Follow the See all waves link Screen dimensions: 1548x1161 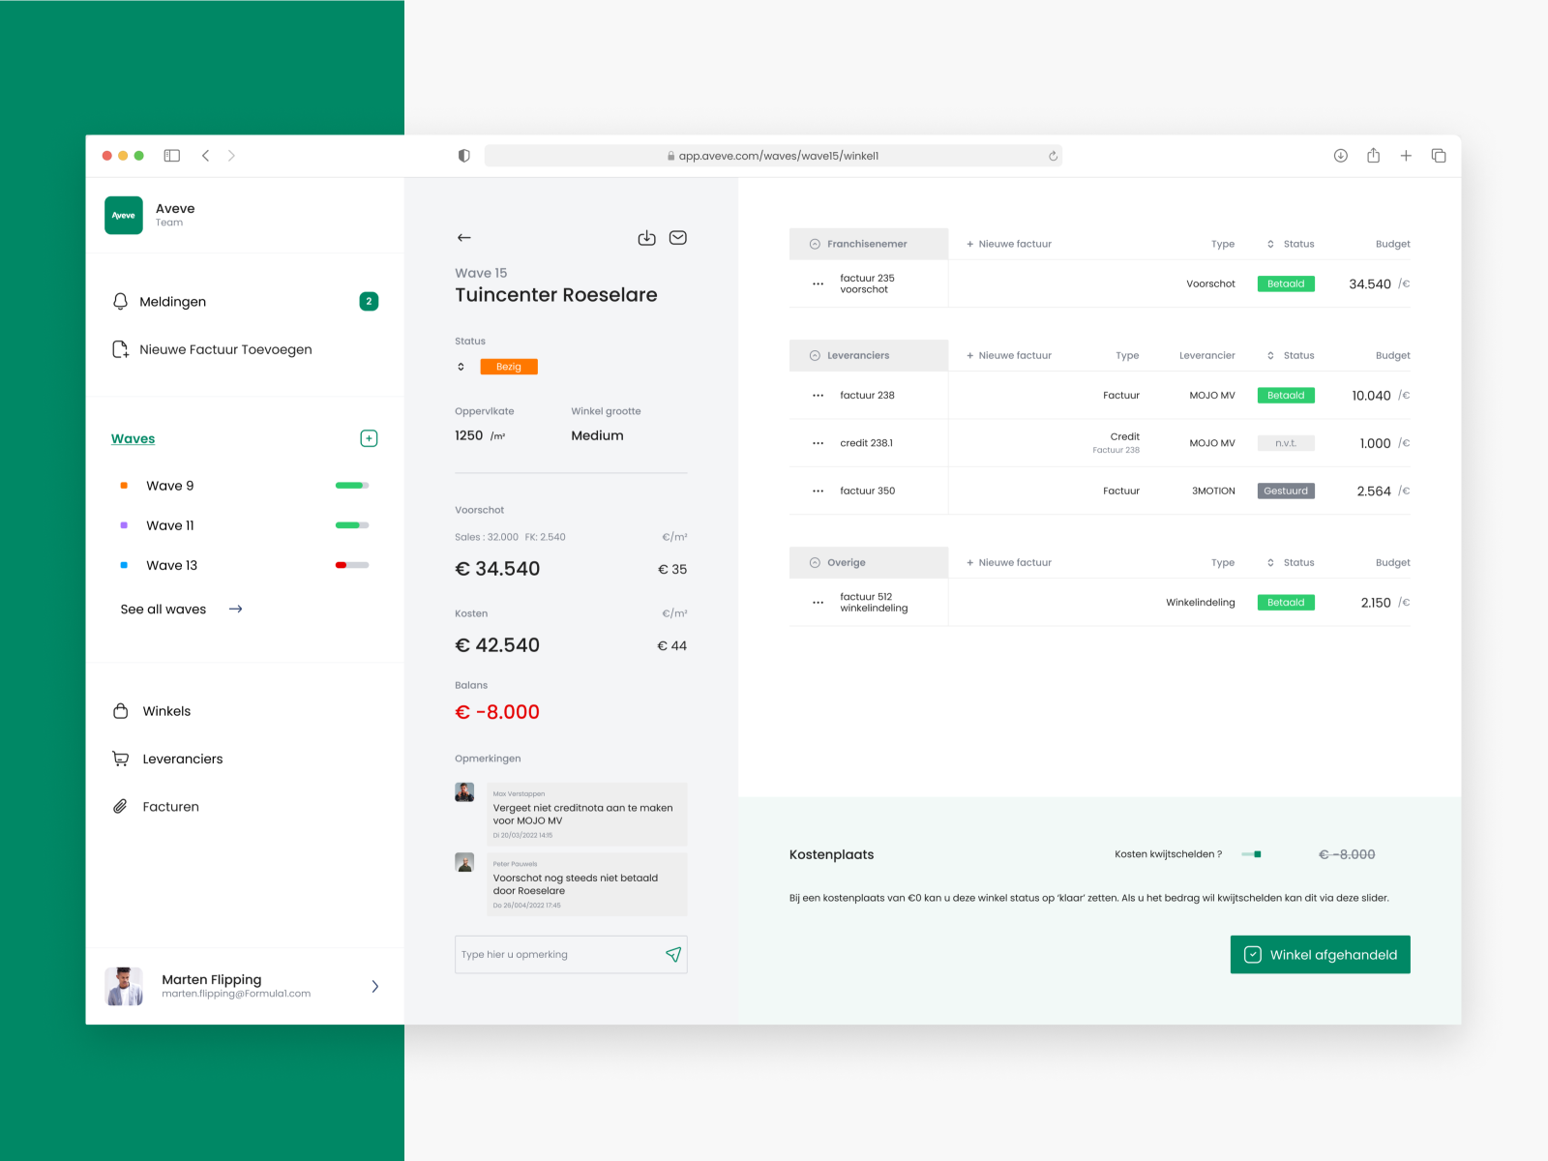tap(164, 609)
